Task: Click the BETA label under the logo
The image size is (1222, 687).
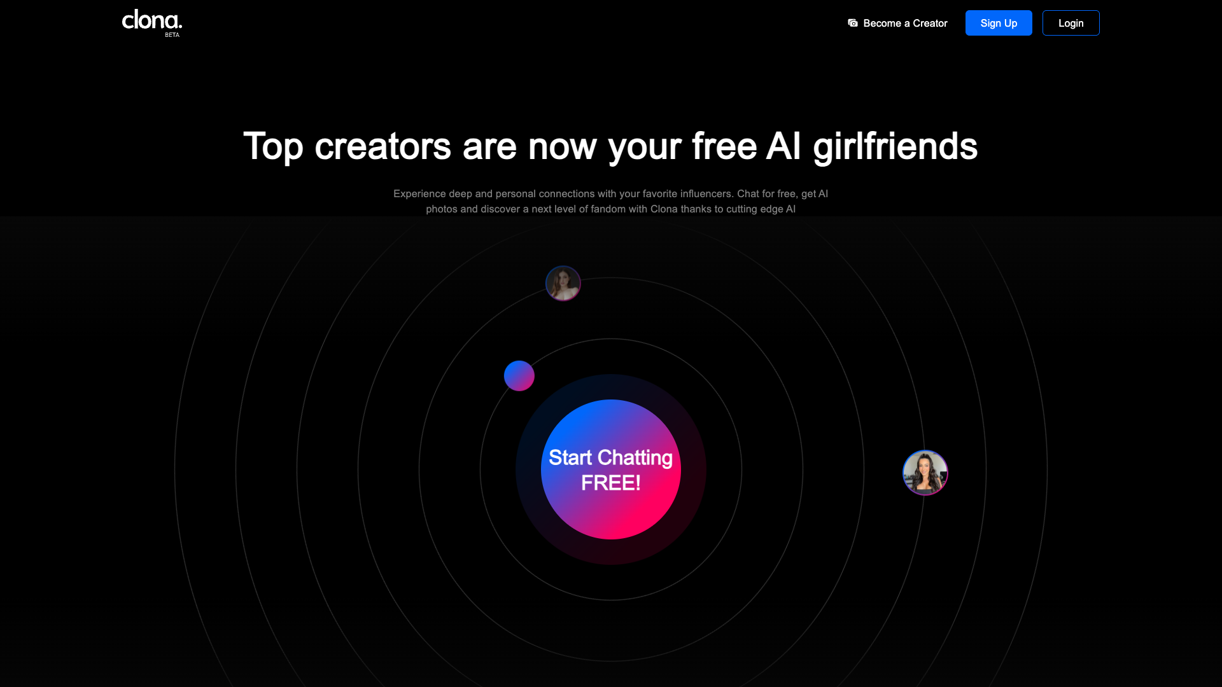Action: (172, 35)
